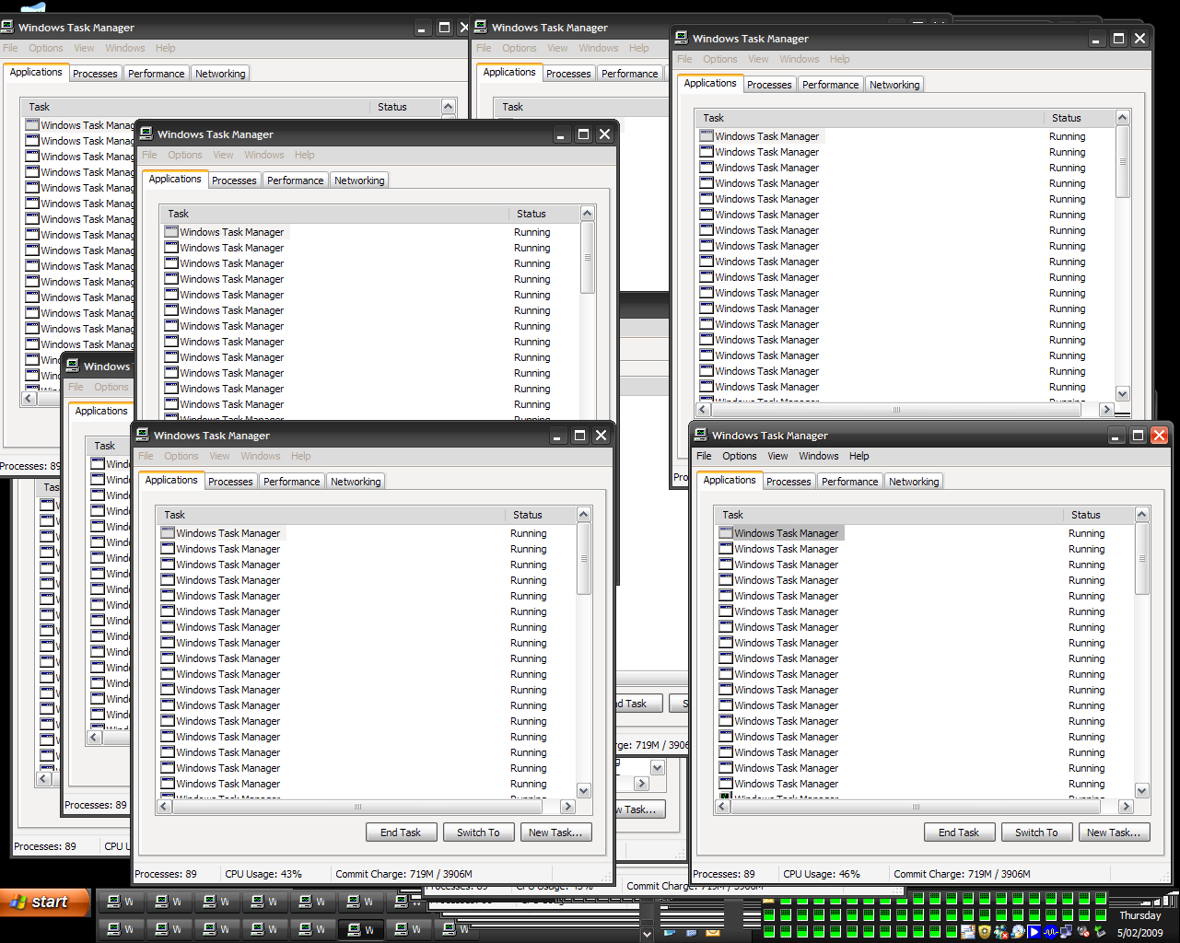
Task: Click the blue play-button tray icon
Action: (1034, 932)
